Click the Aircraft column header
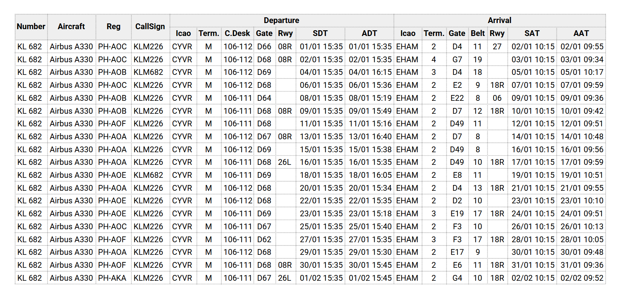 coord(71,27)
